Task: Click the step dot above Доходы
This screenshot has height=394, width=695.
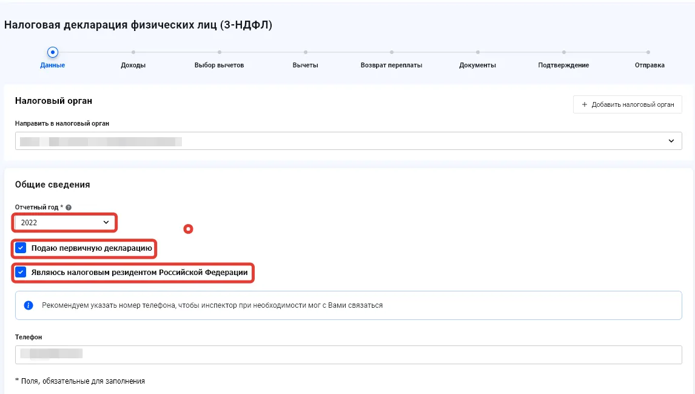Action: (133, 52)
